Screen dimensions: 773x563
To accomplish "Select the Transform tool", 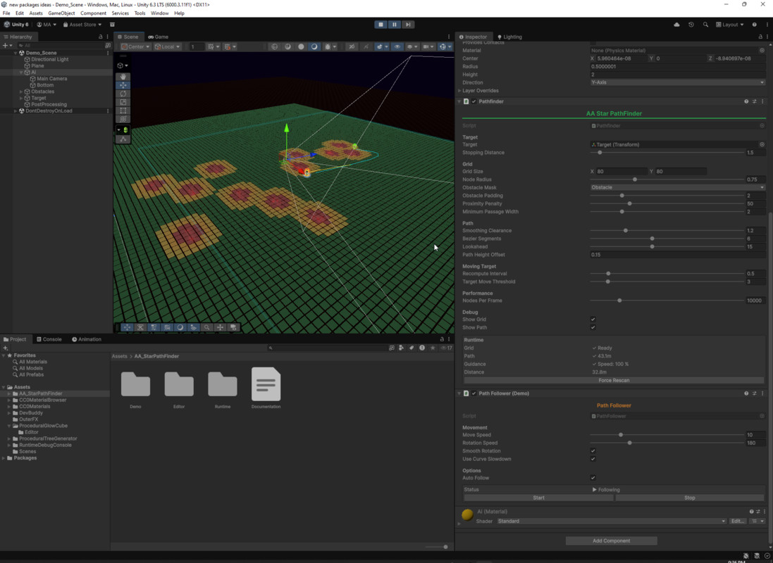I will pyautogui.click(x=123, y=119).
